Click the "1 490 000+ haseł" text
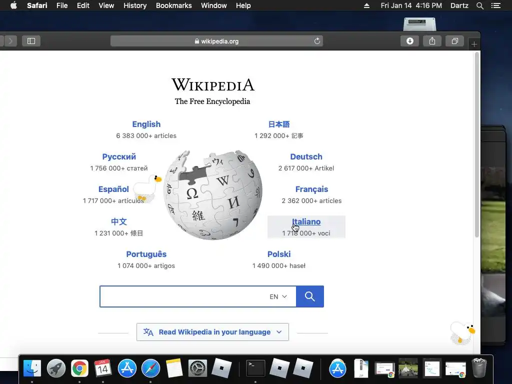The width and height of the screenshot is (512, 384). pos(279,266)
